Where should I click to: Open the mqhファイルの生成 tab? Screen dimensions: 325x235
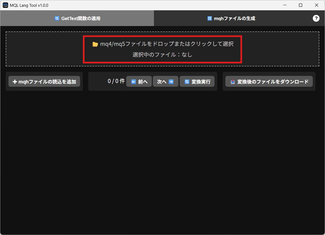[231, 18]
